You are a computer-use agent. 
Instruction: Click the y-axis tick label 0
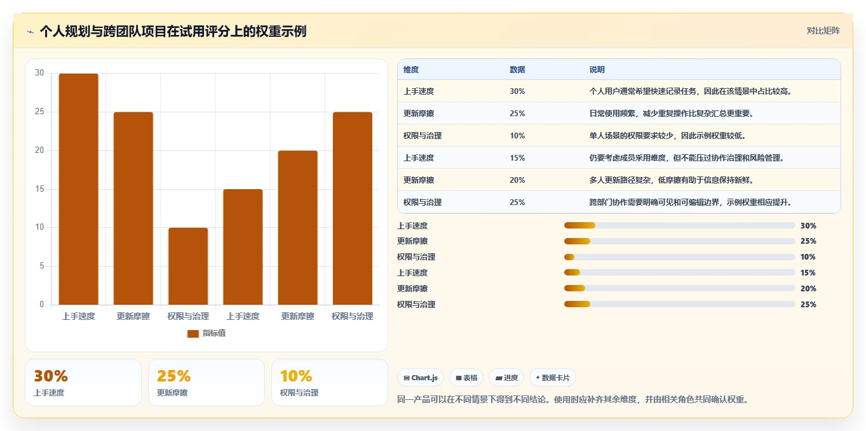click(42, 305)
